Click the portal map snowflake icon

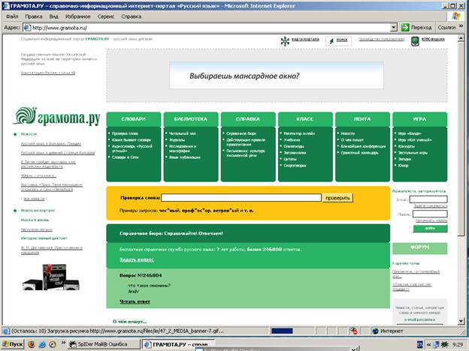(x=285, y=41)
